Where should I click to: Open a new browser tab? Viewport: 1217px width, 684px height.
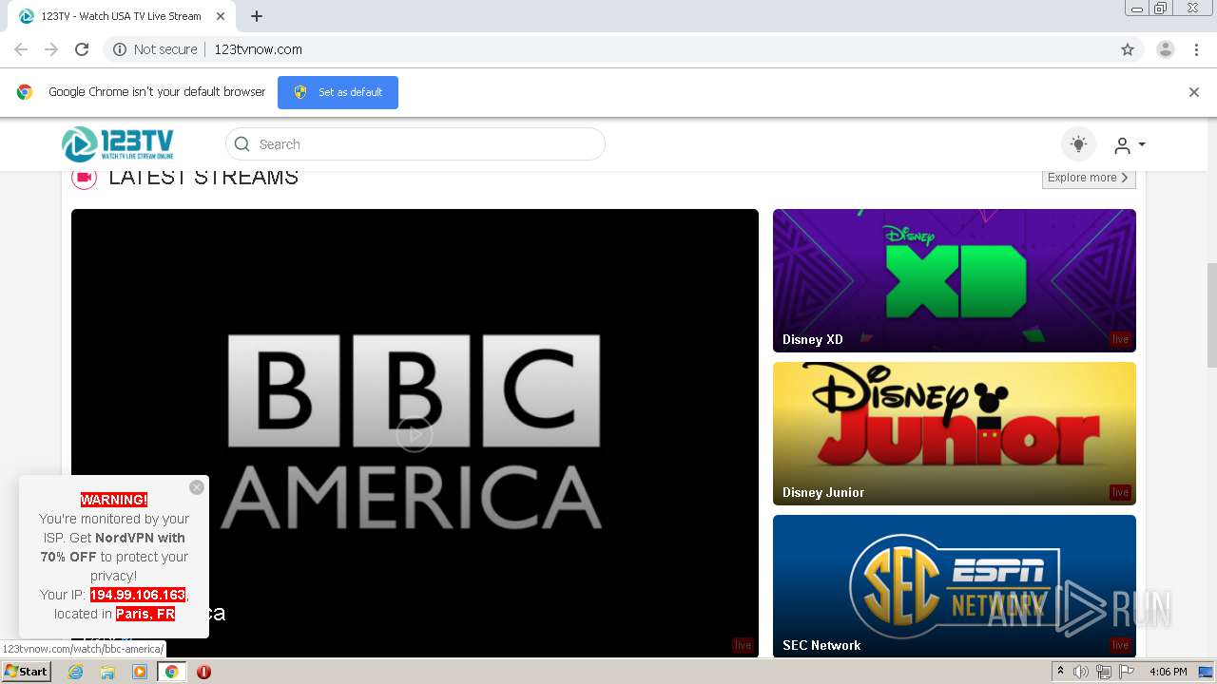(x=257, y=16)
